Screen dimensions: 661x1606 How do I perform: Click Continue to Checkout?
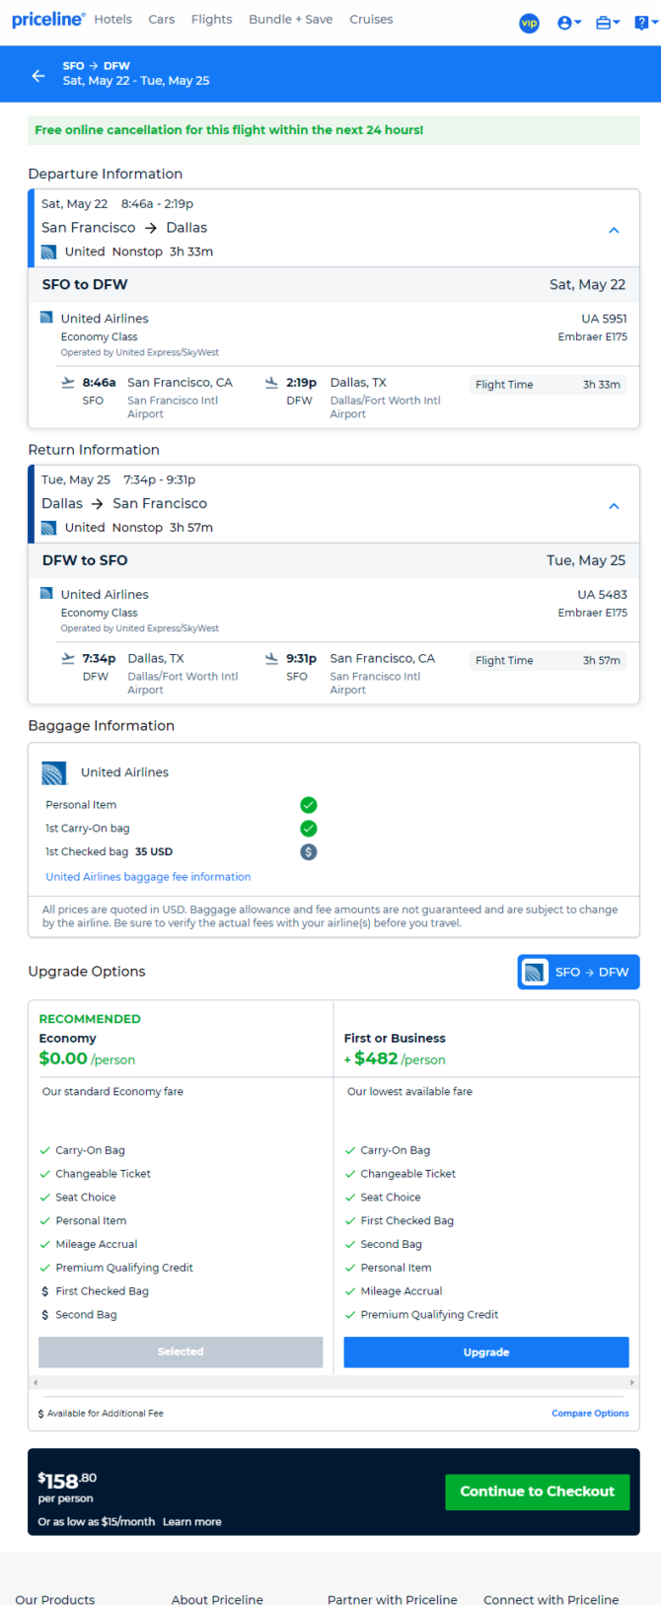538,1492
